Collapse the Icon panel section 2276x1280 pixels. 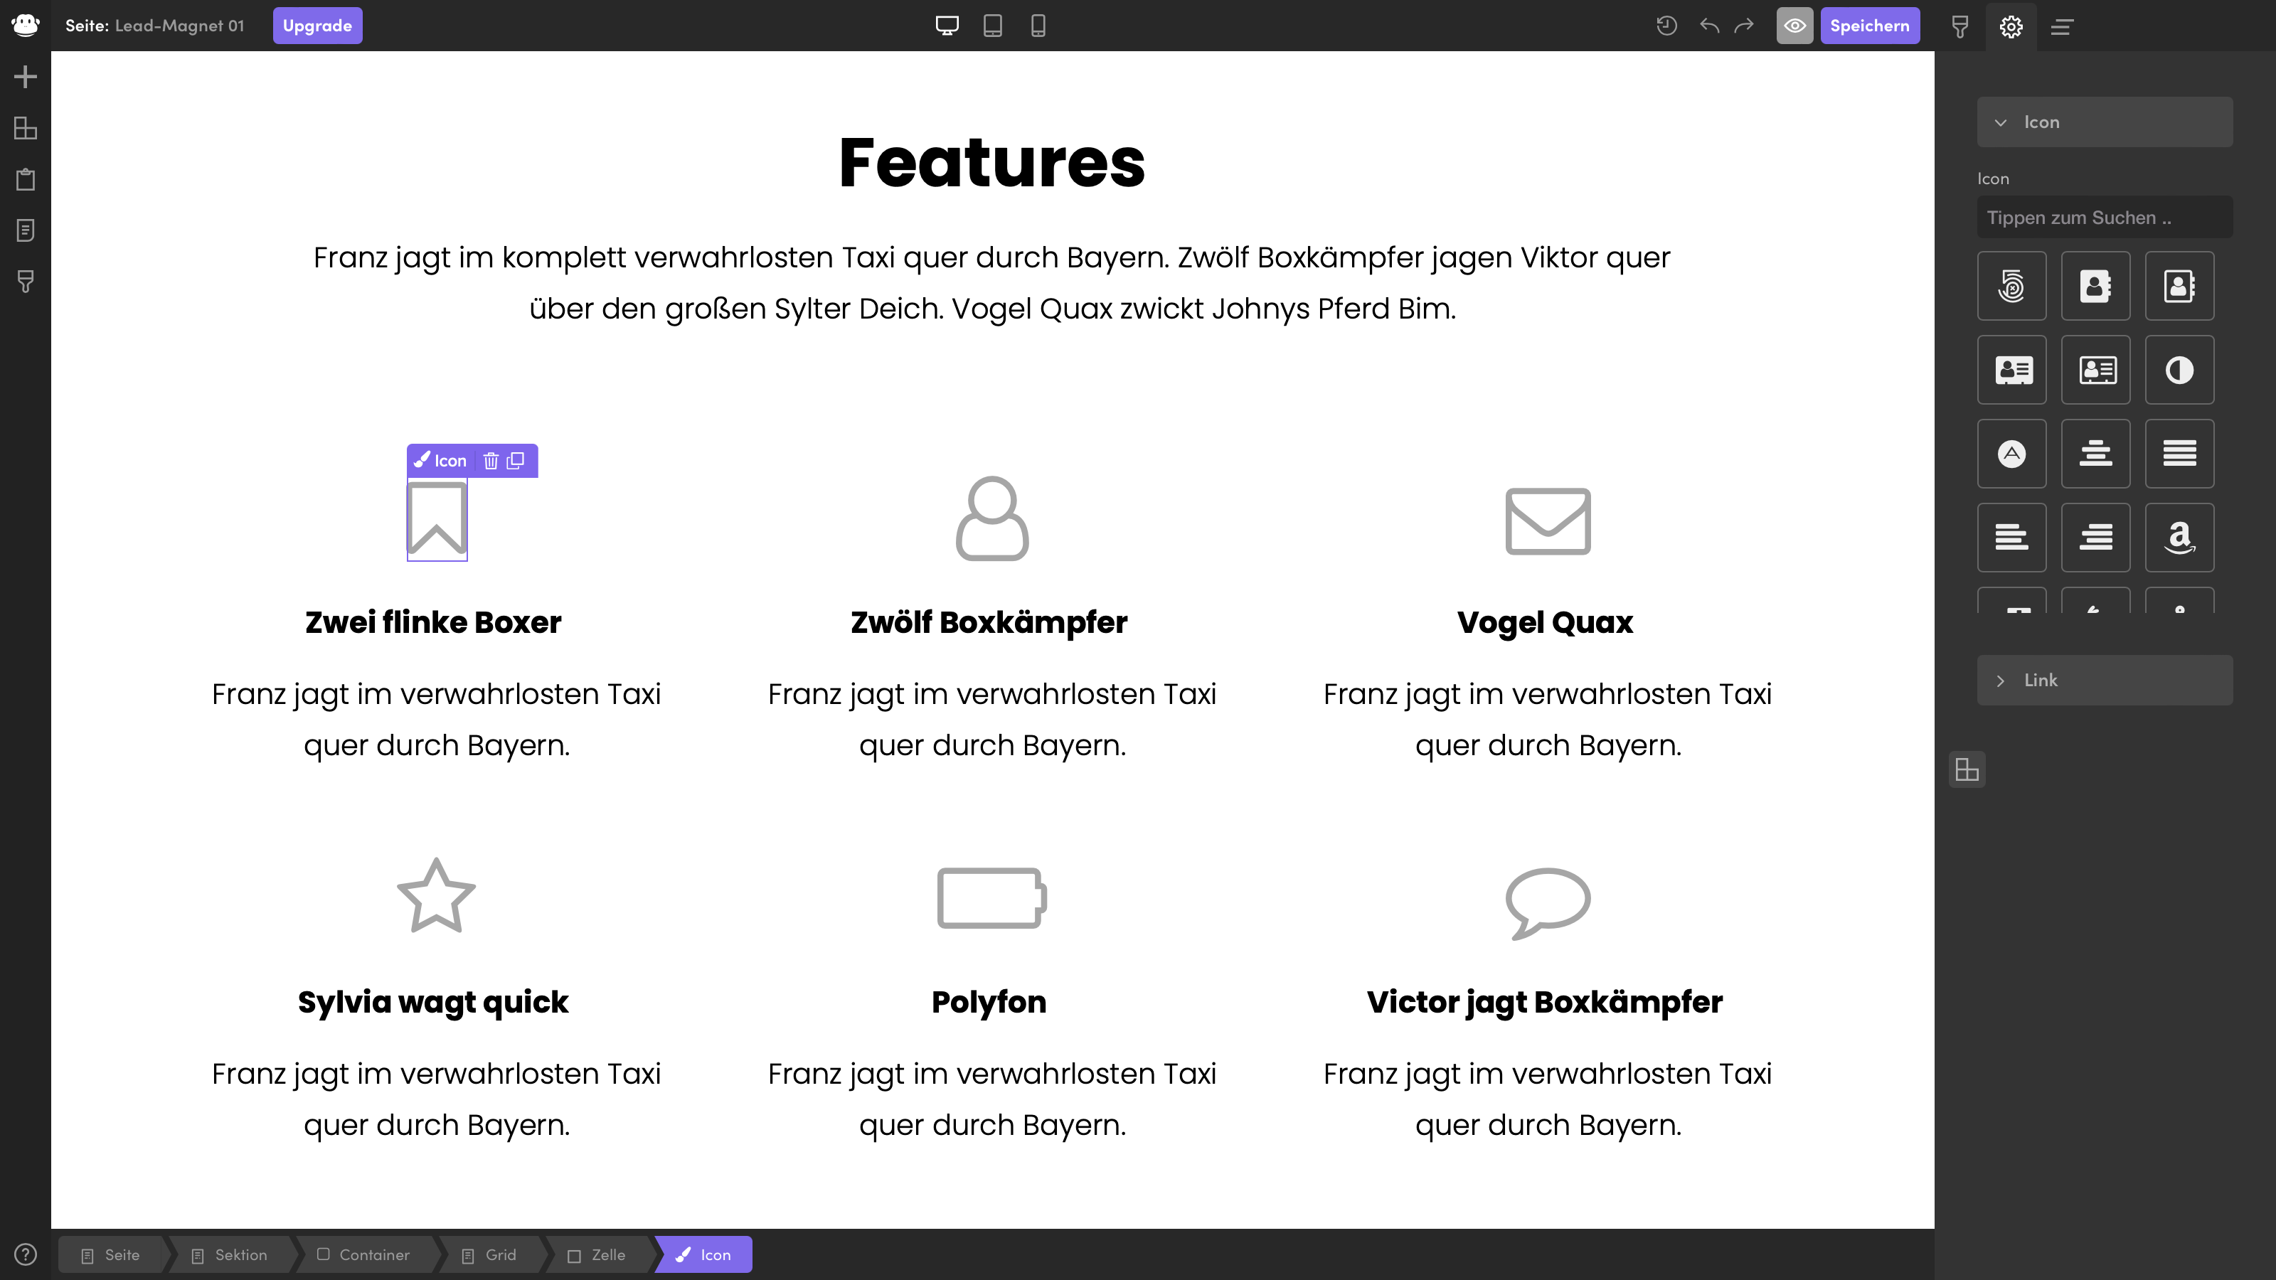tap(2105, 122)
